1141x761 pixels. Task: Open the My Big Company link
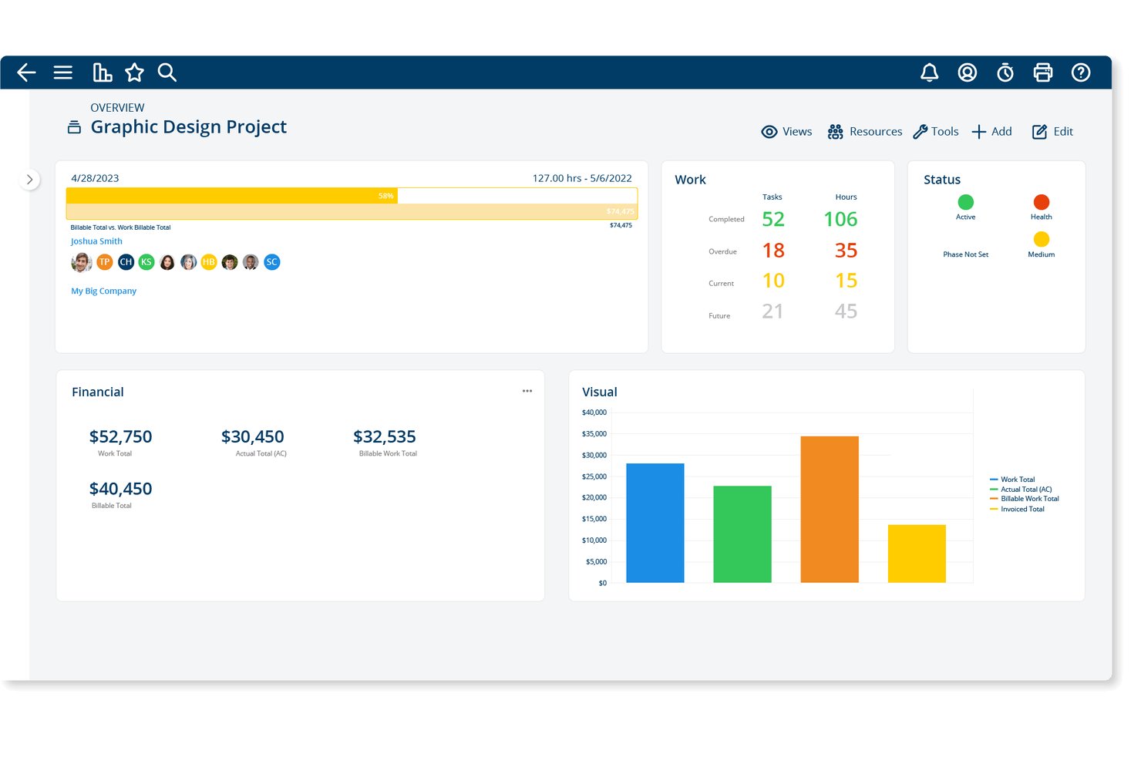(103, 291)
